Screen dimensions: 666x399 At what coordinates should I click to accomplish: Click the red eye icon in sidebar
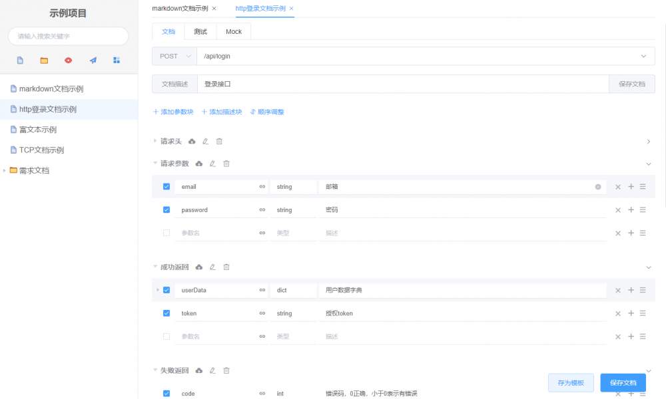coord(68,61)
